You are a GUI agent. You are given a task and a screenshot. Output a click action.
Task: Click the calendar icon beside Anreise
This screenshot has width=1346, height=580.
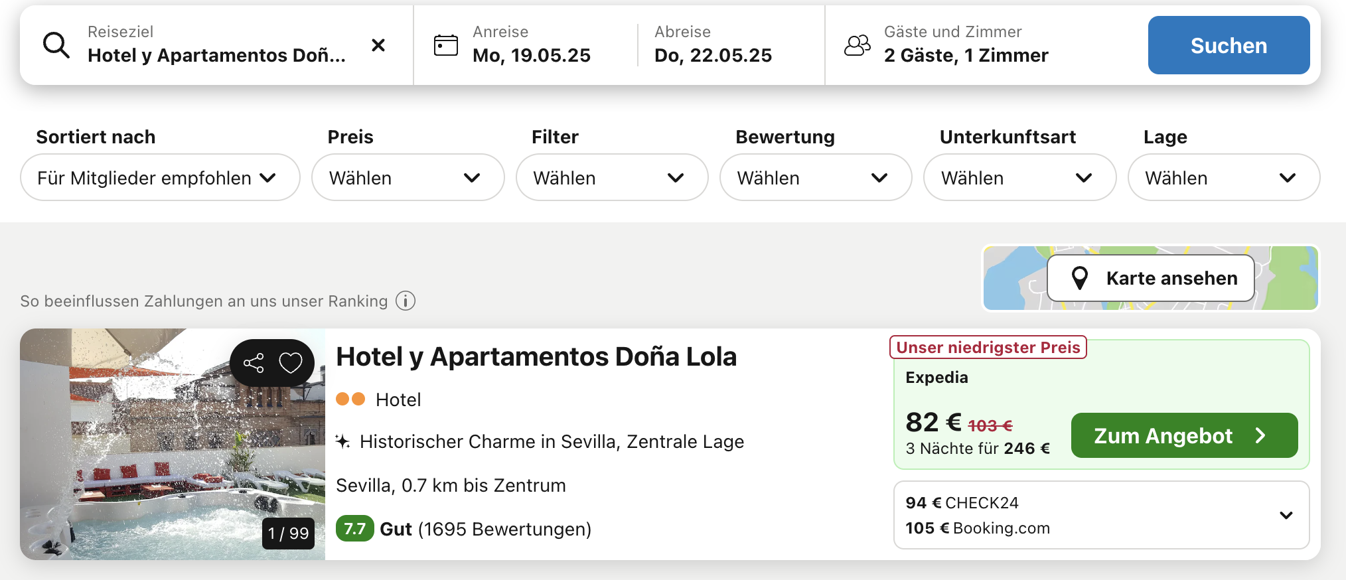pos(445,45)
